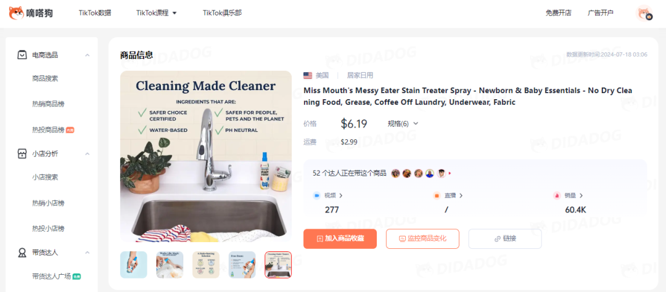Click the blue video camera icon
The image size is (666, 292).
tap(316, 196)
